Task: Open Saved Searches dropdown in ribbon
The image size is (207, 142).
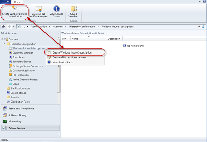Action: 74,12
